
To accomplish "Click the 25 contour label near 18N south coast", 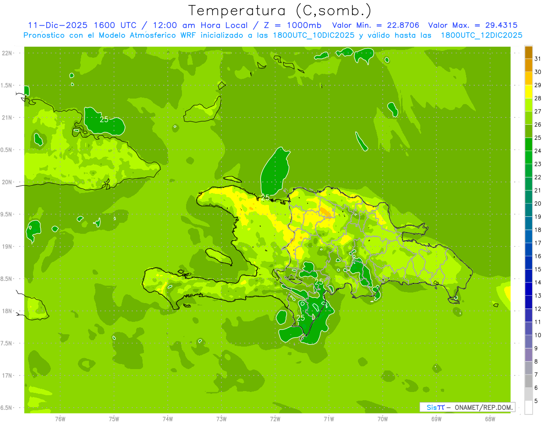I will [301, 318].
